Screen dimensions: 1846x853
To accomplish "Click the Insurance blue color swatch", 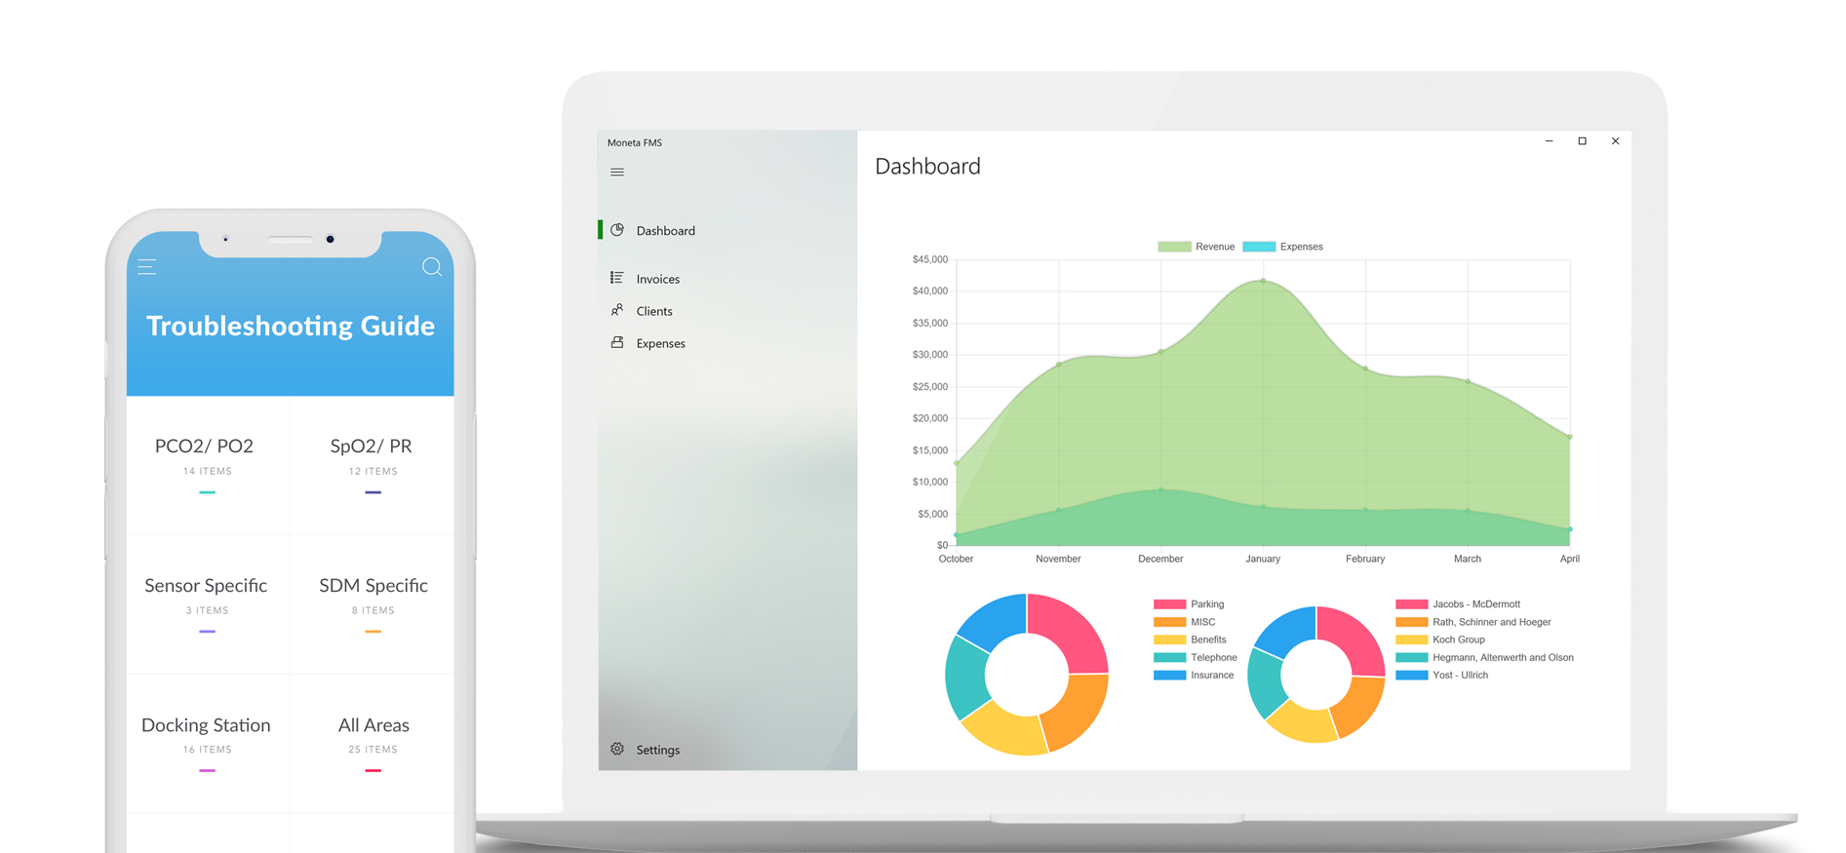I will click(1169, 676).
